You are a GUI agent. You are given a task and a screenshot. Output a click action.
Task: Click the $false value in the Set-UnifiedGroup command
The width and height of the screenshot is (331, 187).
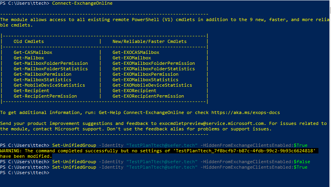pos(300,162)
